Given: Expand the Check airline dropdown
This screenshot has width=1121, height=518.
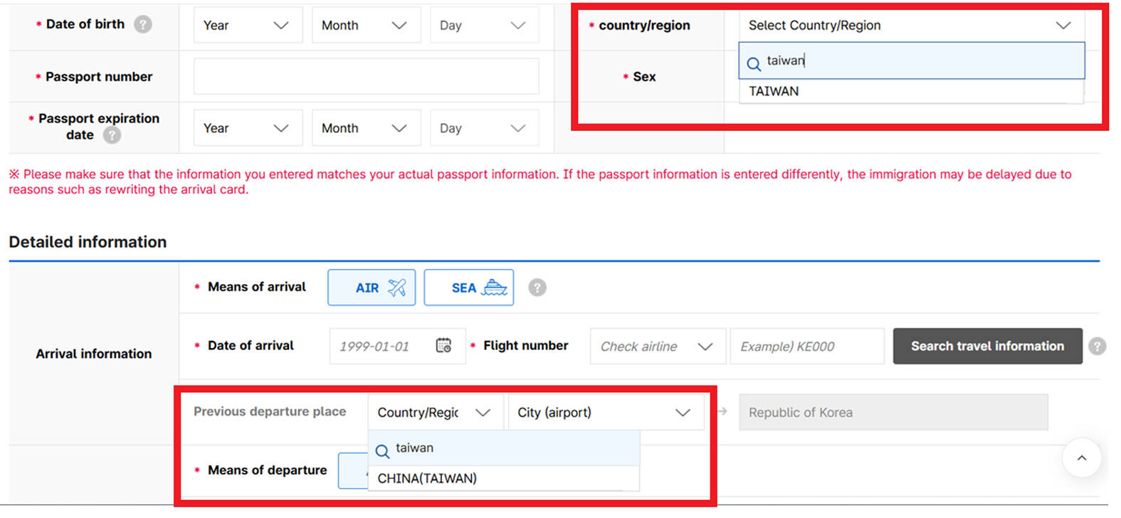Looking at the screenshot, I should click(657, 347).
